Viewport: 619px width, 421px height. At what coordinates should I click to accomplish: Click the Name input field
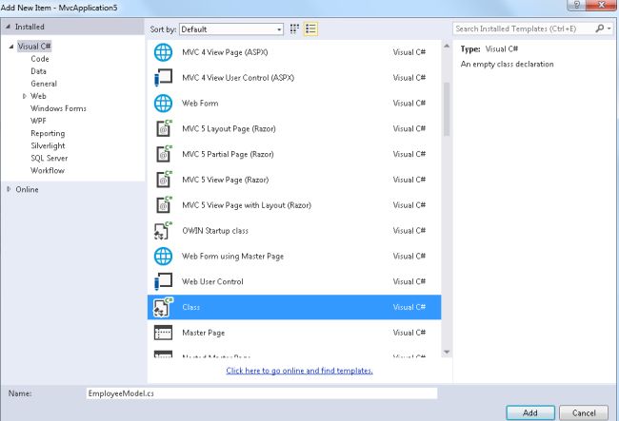(x=262, y=393)
